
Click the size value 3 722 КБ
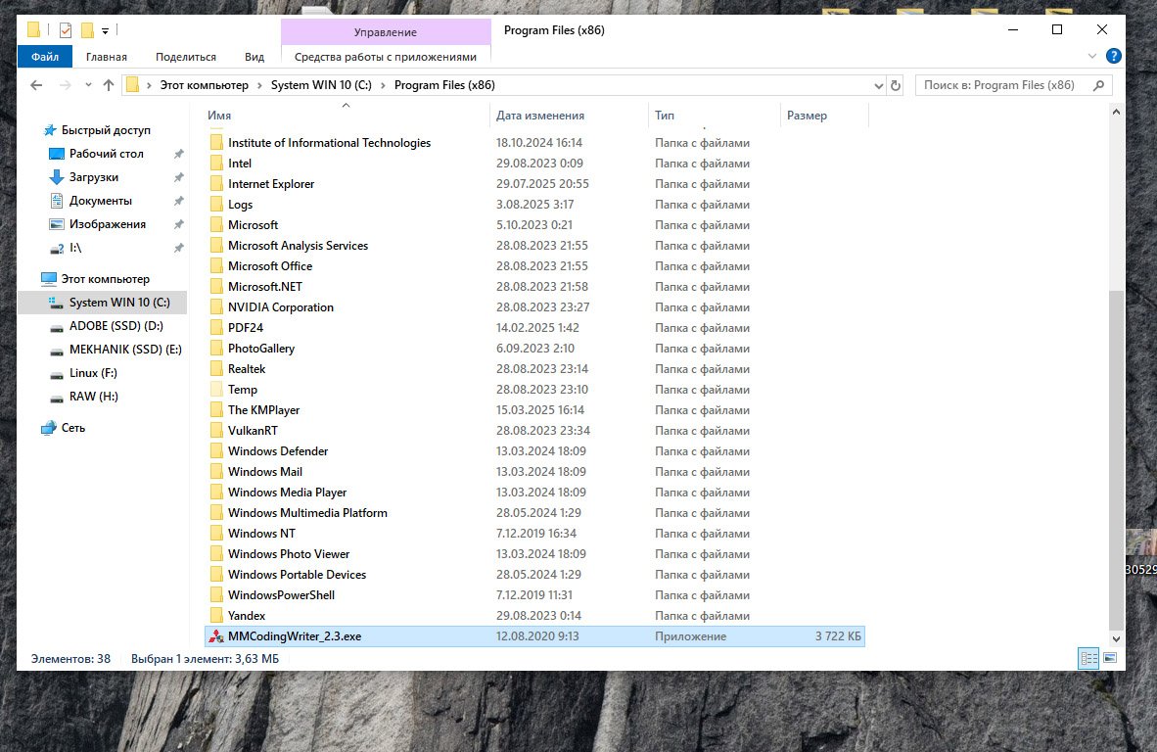(838, 636)
